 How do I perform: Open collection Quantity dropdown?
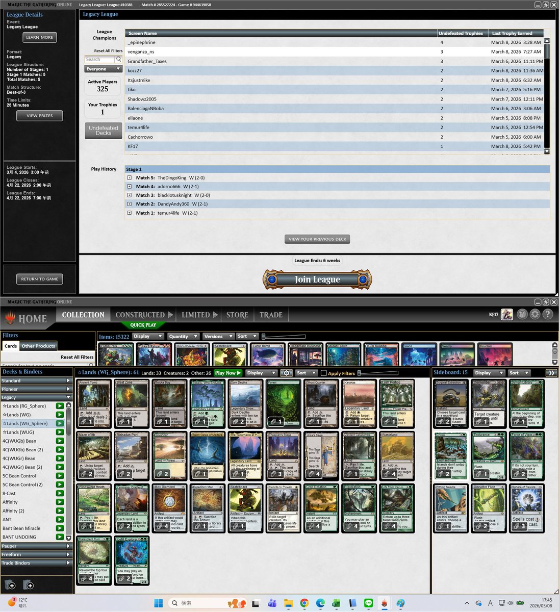[183, 336]
